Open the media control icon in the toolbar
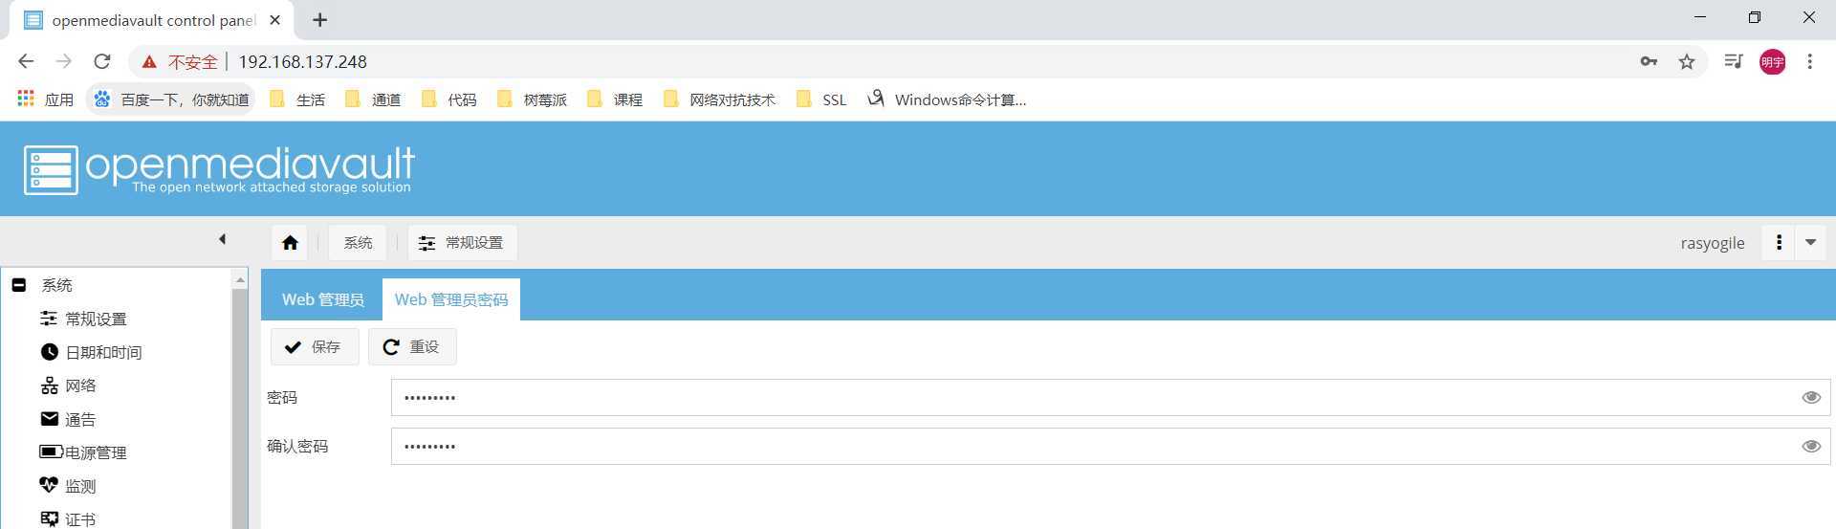Screen dimensions: 1836x529 click(x=1733, y=61)
